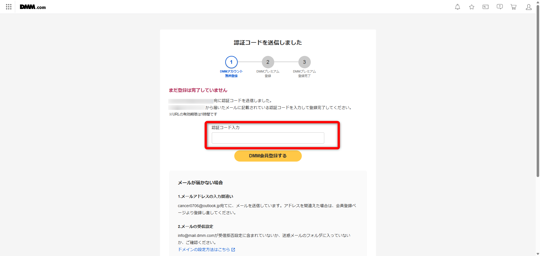Click the 認証コードを送信しました heading
This screenshot has width=540, height=256.
click(268, 42)
